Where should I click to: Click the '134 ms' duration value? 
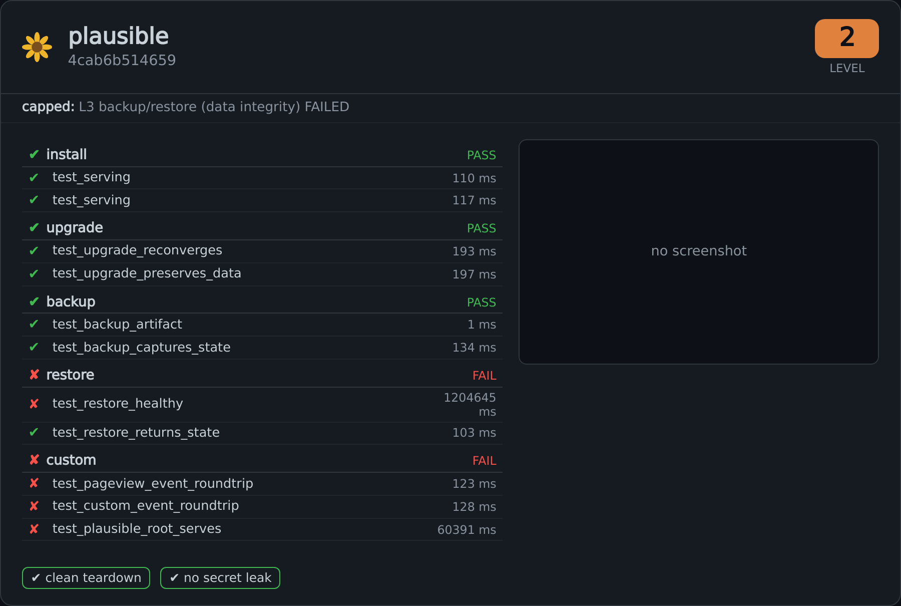(475, 348)
